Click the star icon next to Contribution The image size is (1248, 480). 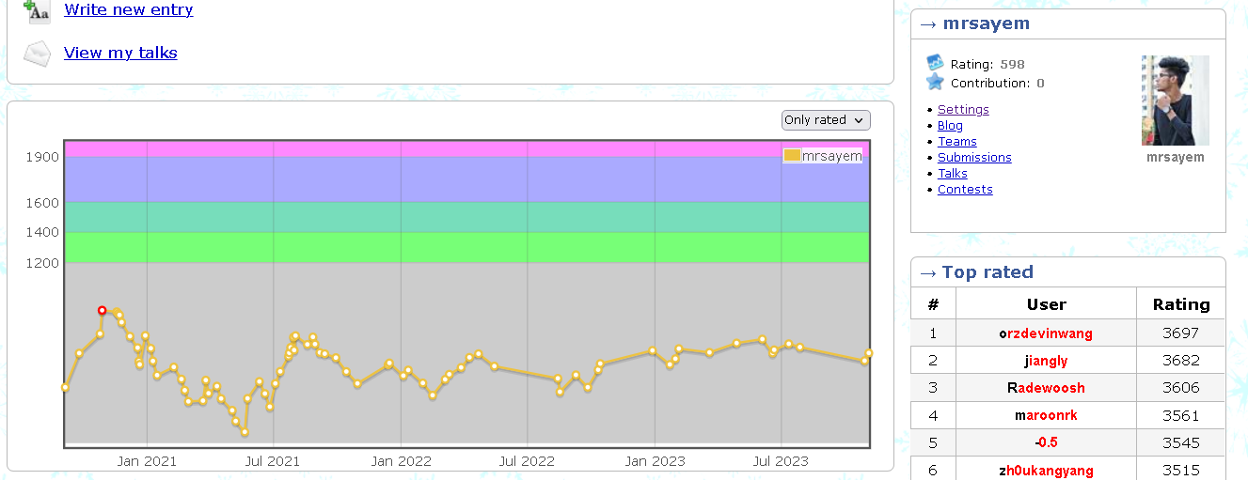(935, 83)
